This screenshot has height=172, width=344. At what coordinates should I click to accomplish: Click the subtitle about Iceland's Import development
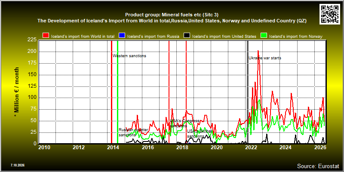(x=172, y=21)
